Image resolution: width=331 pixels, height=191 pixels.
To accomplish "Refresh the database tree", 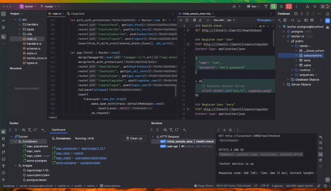I will [292, 20].
